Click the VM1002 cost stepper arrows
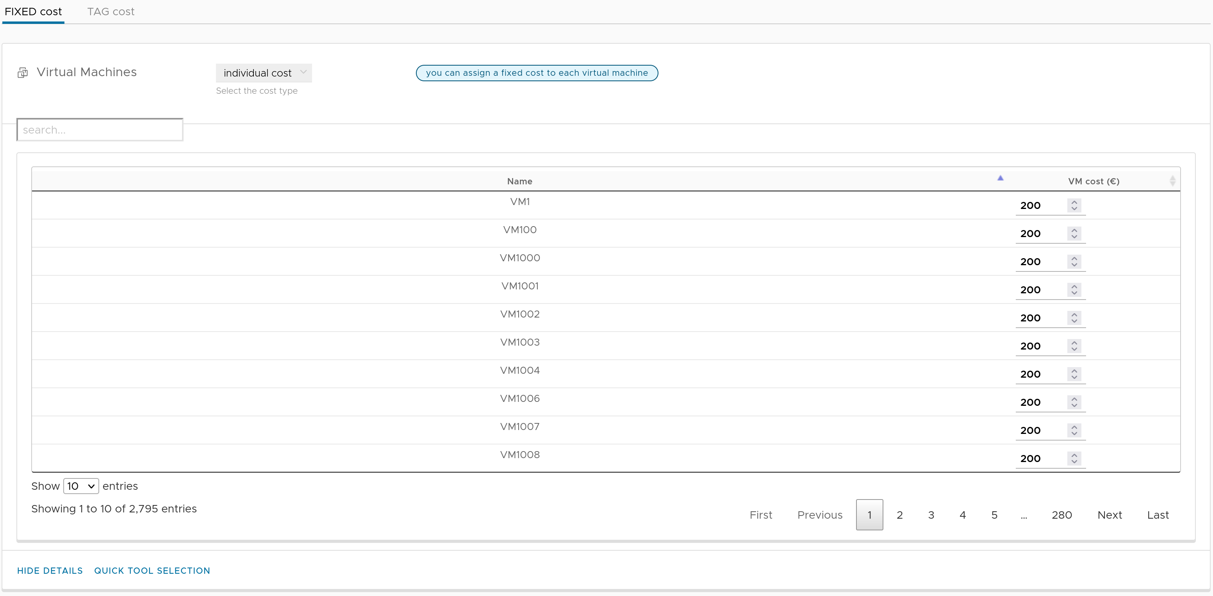The width and height of the screenshot is (1213, 596). click(x=1074, y=318)
